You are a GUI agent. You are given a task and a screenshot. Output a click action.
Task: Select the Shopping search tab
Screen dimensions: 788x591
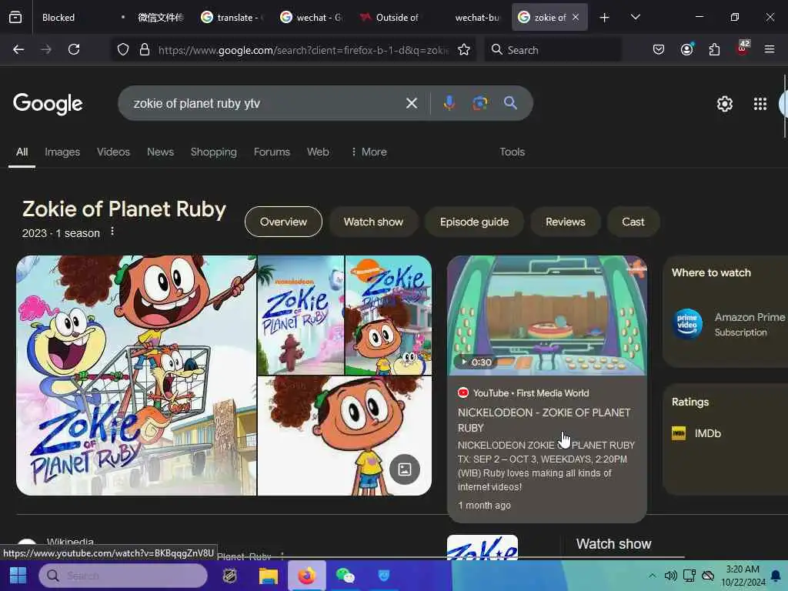[214, 152]
